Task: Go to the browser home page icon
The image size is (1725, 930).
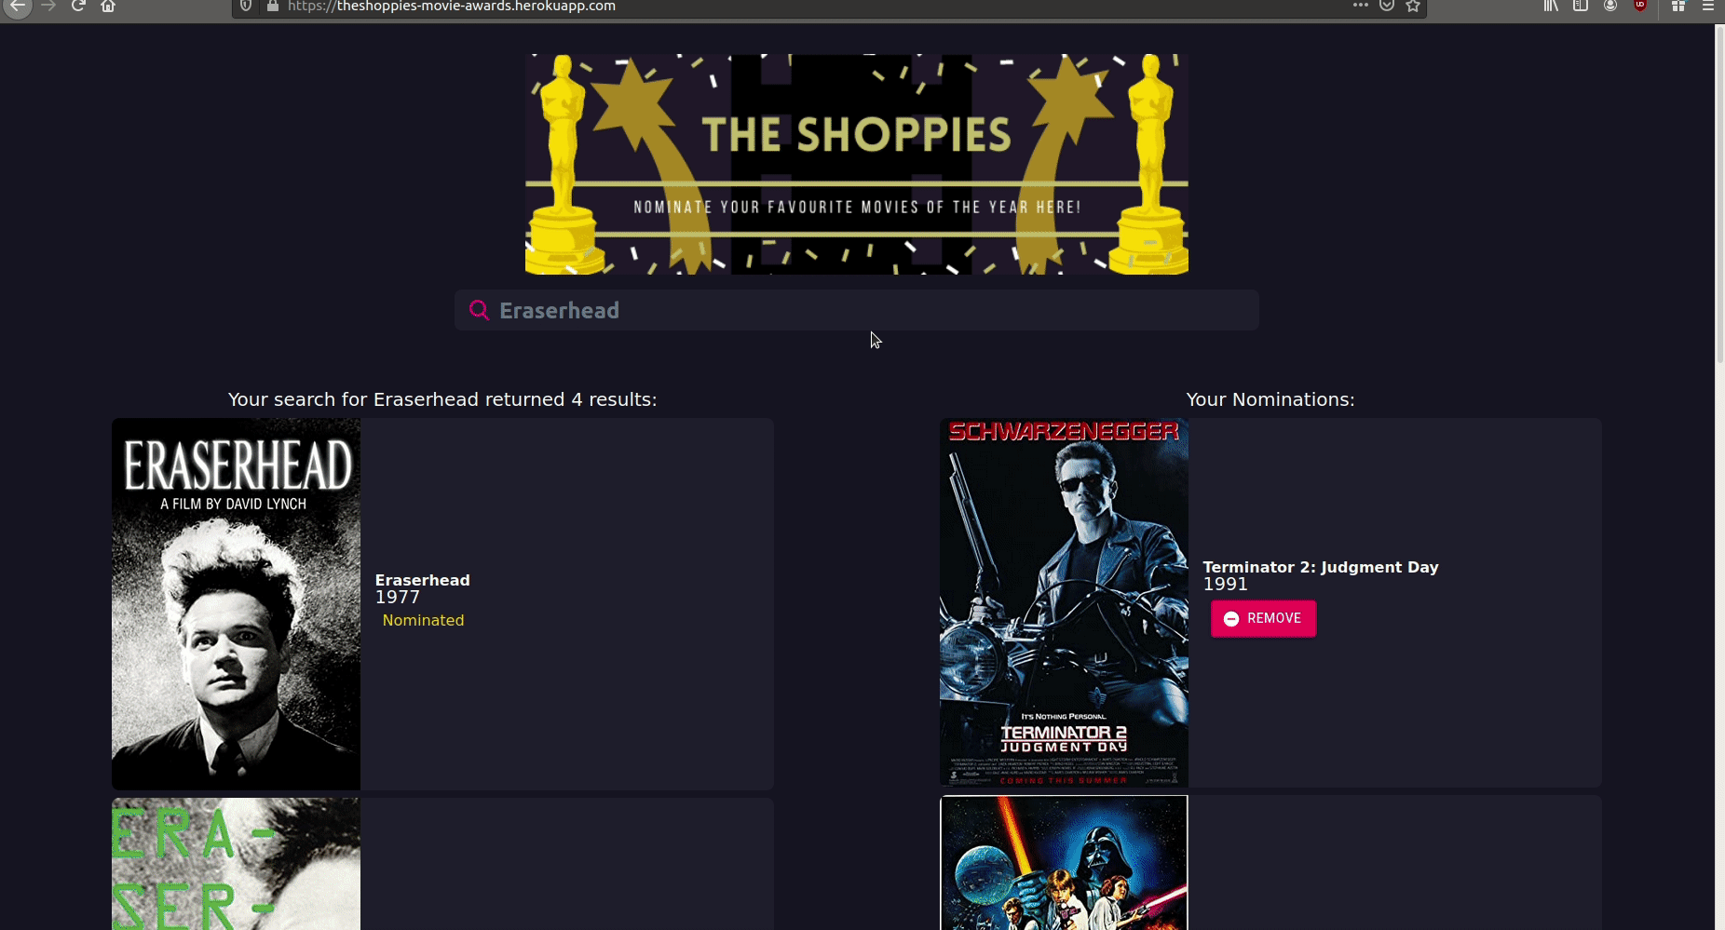Action: click(108, 6)
